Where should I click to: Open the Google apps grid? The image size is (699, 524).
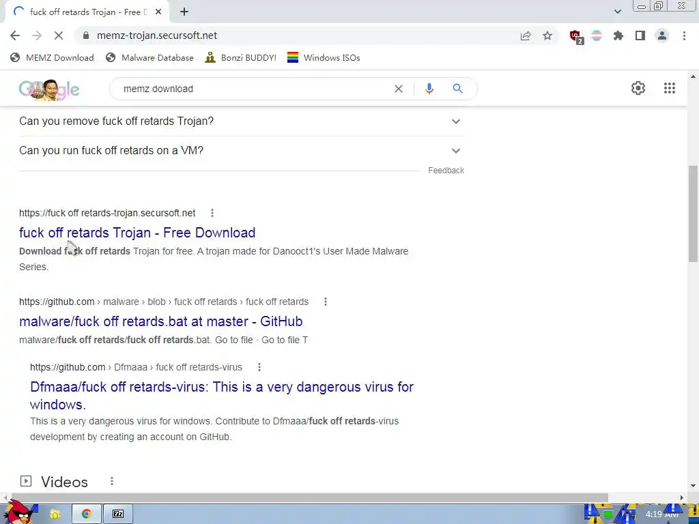[x=669, y=88]
